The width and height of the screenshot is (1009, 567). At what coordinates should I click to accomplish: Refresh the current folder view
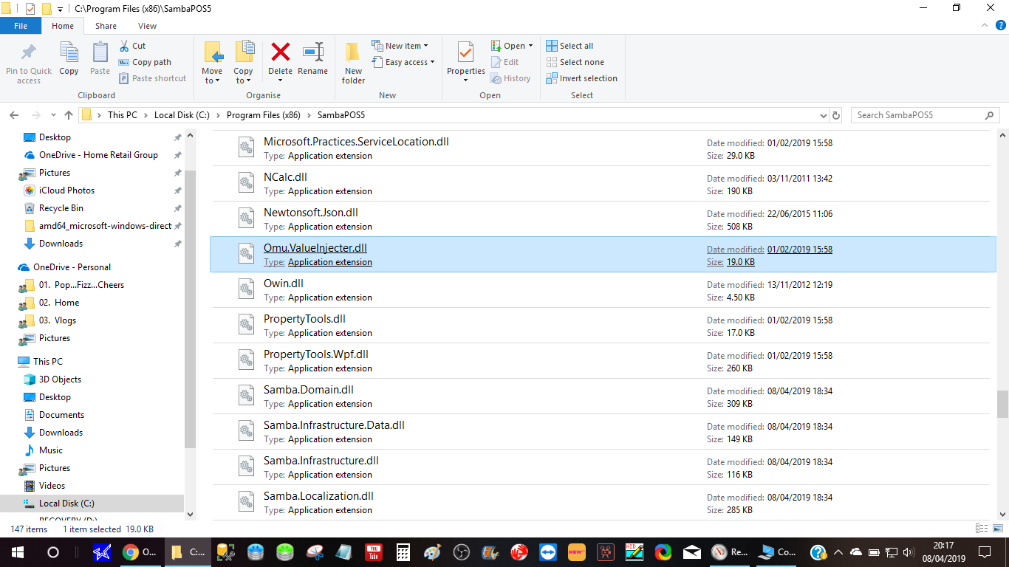tap(836, 115)
